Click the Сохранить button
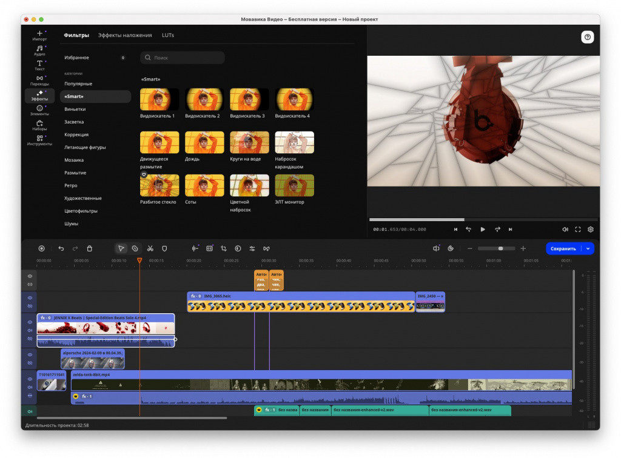The width and height of the screenshot is (621, 458). coord(563,248)
